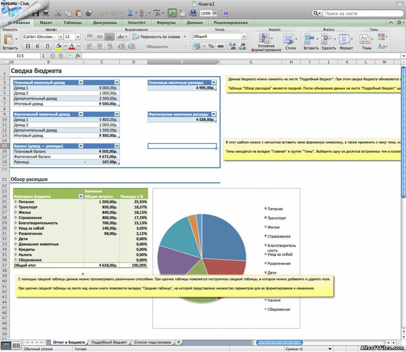The height and width of the screenshot is (352, 406).
Task: Click the Print icon in toolbar
Action: pyautogui.click(x=45, y=13)
